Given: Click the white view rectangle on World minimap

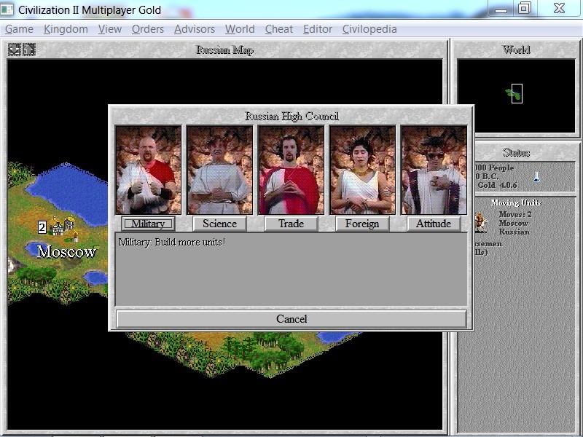Looking at the screenshot, I should [x=517, y=93].
